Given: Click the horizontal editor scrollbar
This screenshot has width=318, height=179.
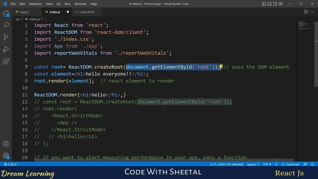Looking at the screenshot, I should tap(164, 160).
